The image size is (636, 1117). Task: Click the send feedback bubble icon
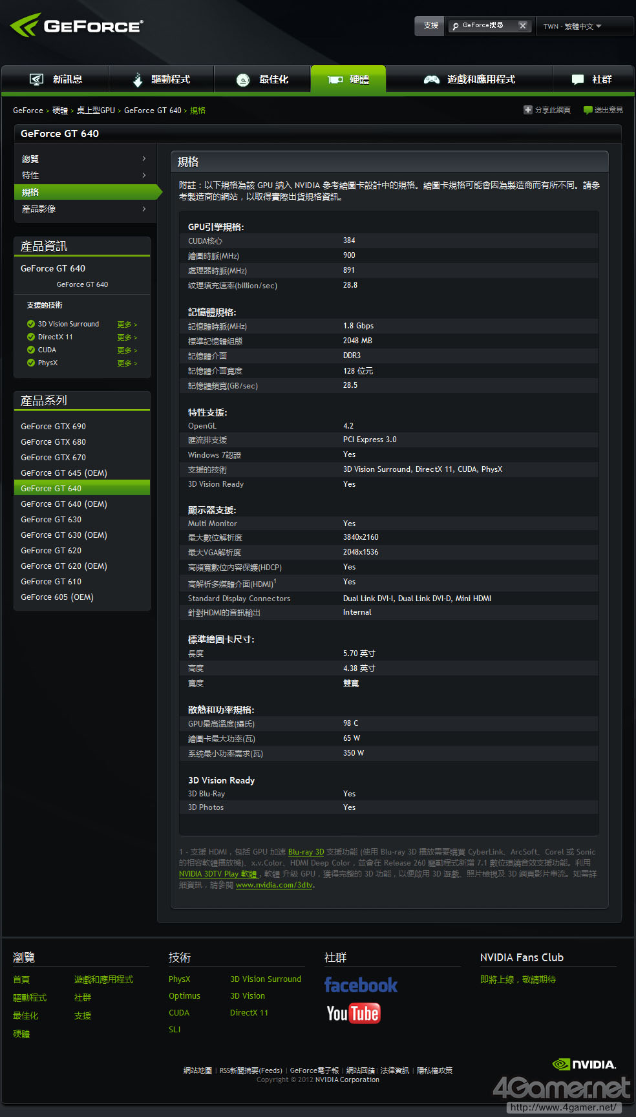(x=588, y=110)
